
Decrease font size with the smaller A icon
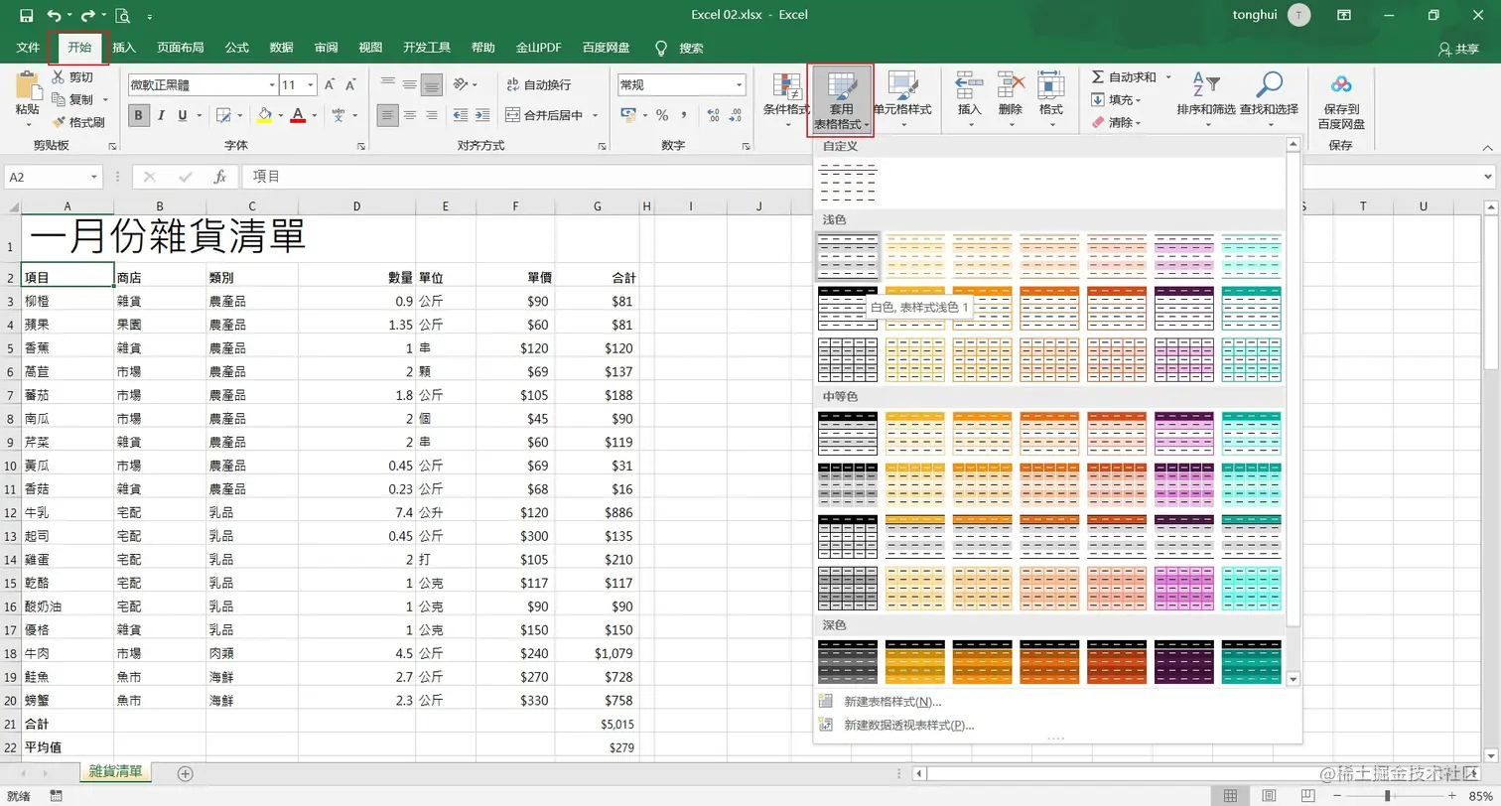click(x=352, y=85)
